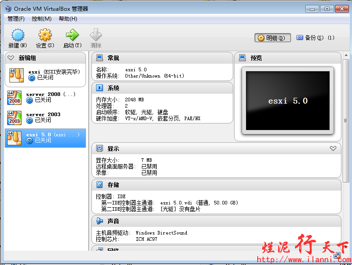352x265 pixels.
Task: Open 设置 (Settings) gear icon
Action: pyautogui.click(x=45, y=35)
